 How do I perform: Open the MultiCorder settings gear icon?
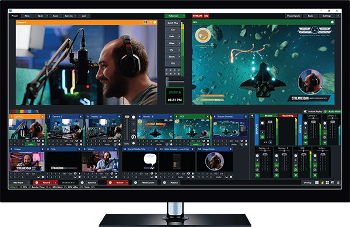coord(135,182)
